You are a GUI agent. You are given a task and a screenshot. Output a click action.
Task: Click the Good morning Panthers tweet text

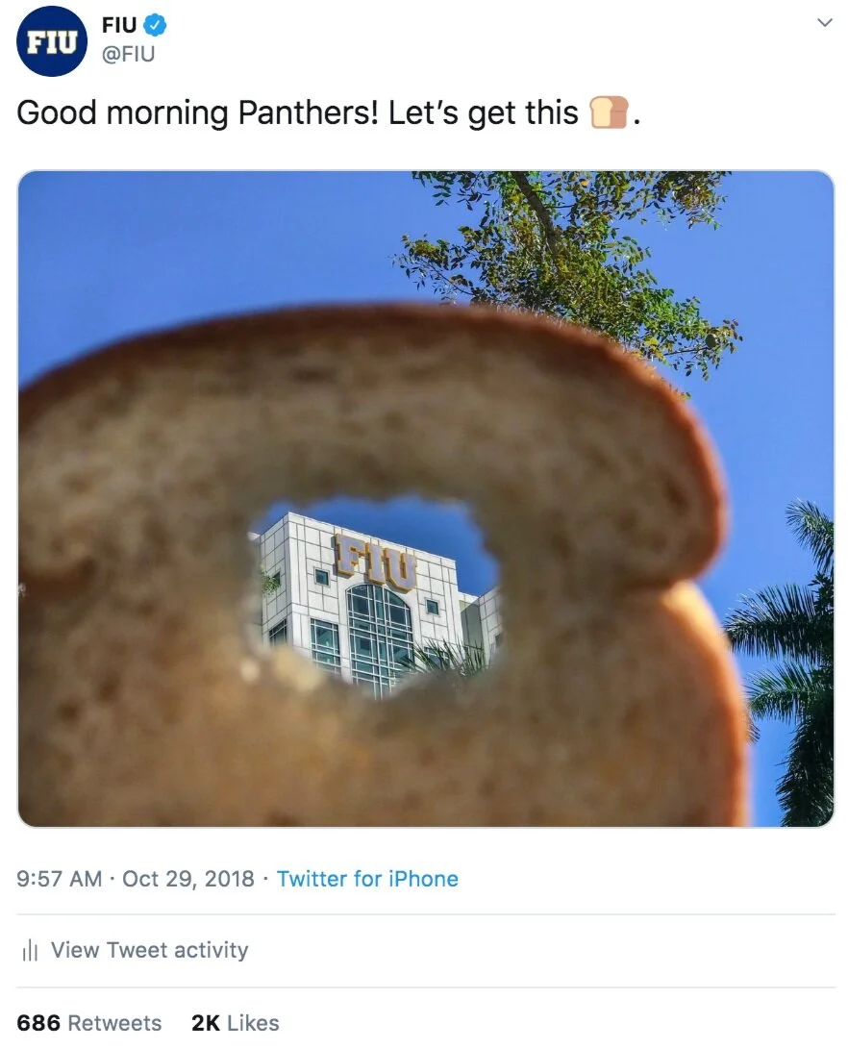pos(329,112)
